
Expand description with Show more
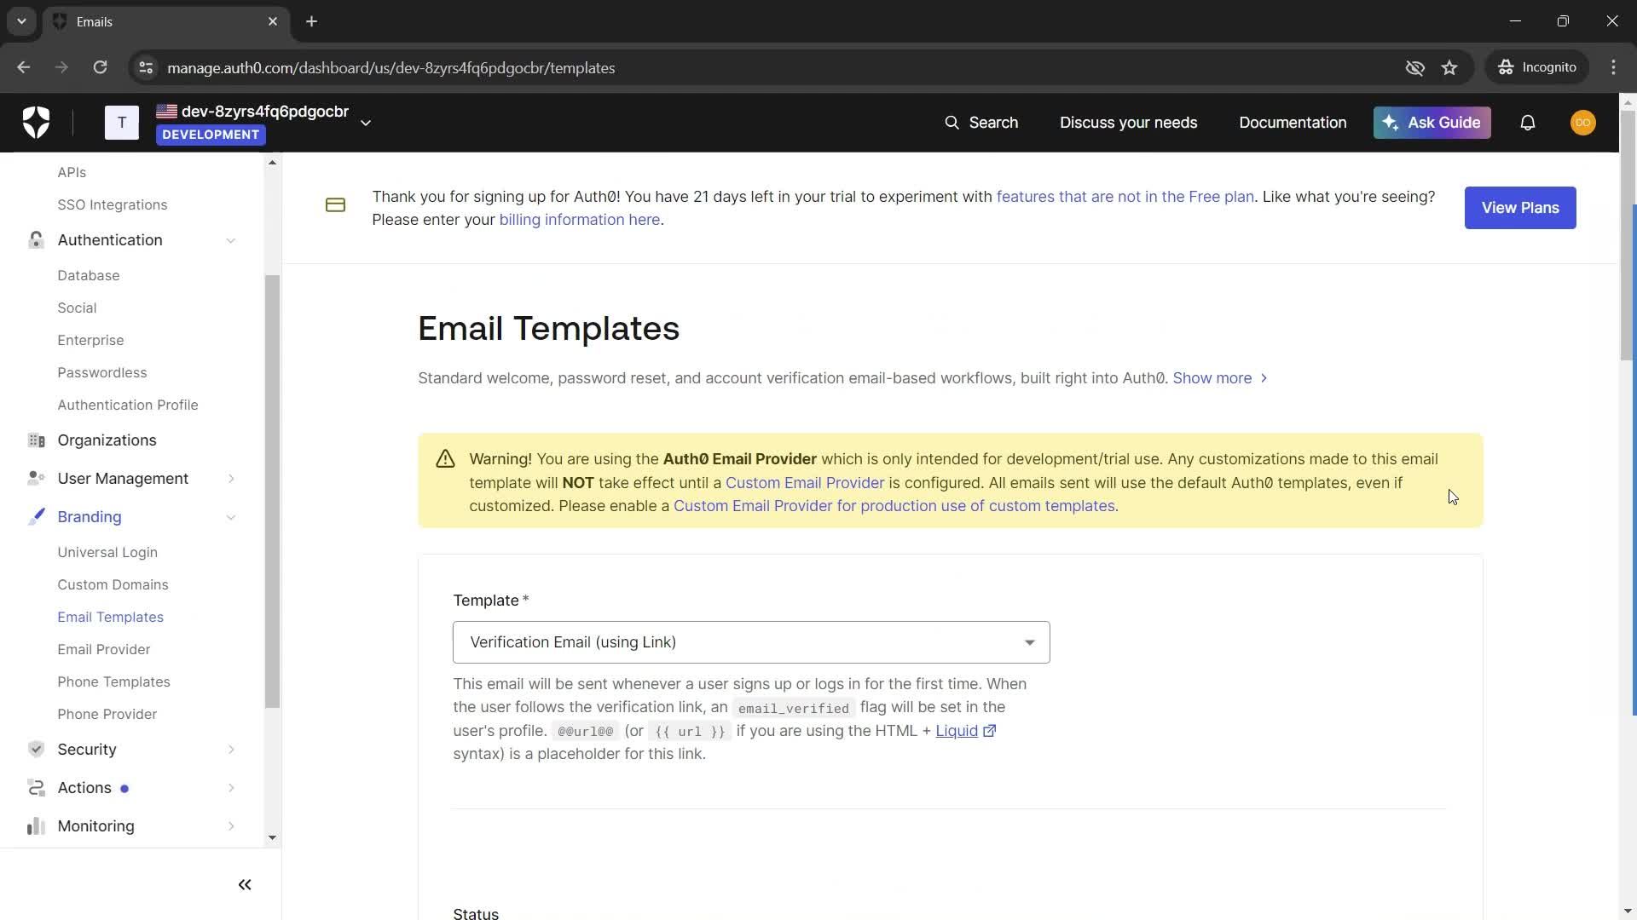(1220, 378)
